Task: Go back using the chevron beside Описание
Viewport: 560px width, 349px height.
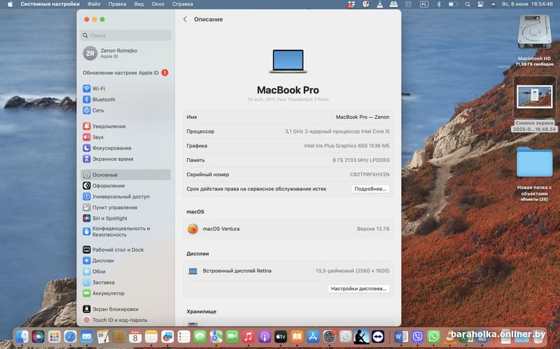Action: tap(185, 20)
